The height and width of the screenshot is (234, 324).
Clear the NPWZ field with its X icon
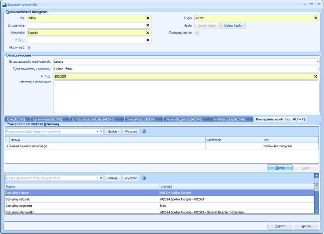coord(315,77)
